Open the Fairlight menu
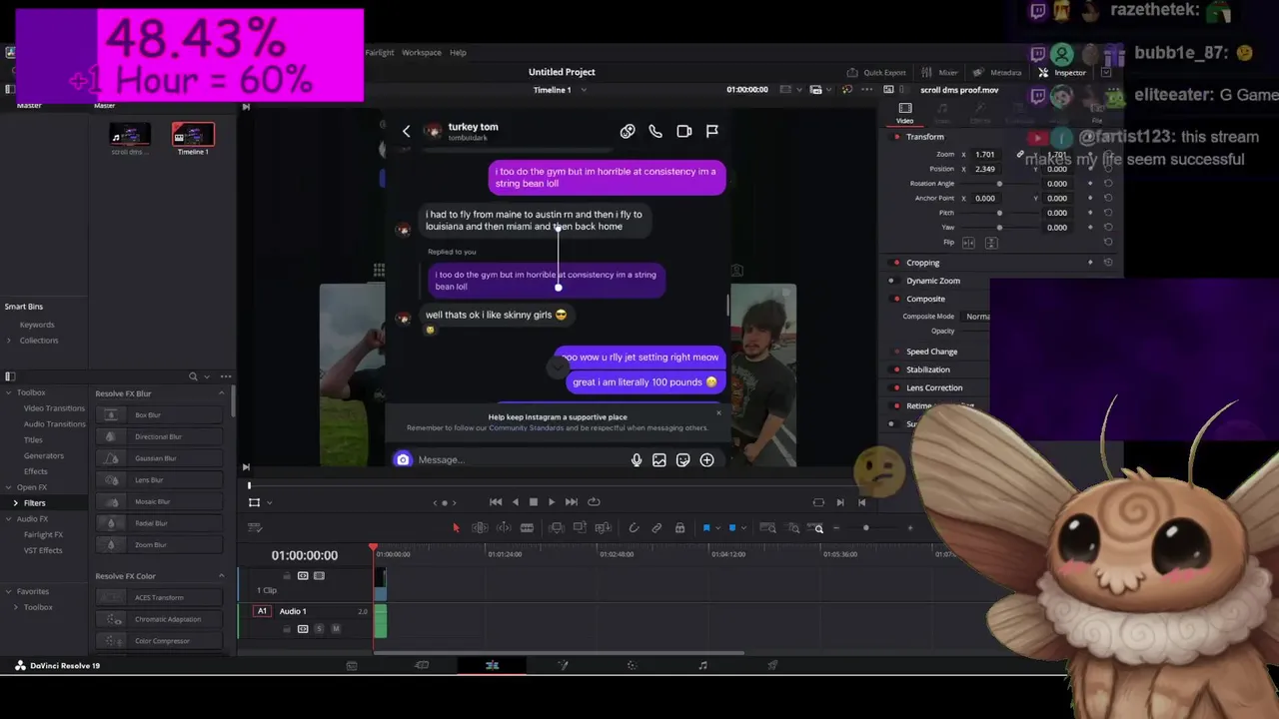Viewport: 1279px width, 719px height. click(x=379, y=52)
